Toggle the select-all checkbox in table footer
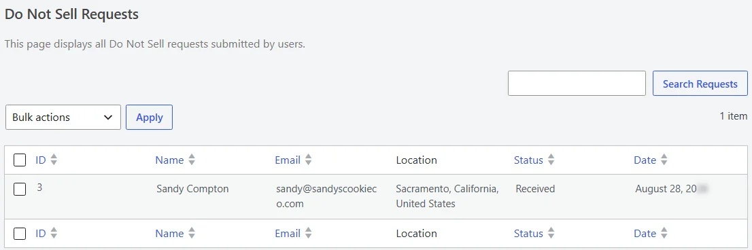752x250 pixels. click(20, 233)
